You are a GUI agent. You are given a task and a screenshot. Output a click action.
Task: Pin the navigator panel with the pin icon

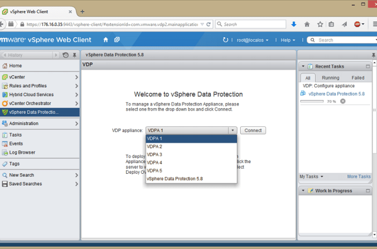coord(74,55)
